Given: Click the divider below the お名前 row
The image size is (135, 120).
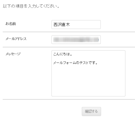Looking at the screenshot, I should 69,32.
